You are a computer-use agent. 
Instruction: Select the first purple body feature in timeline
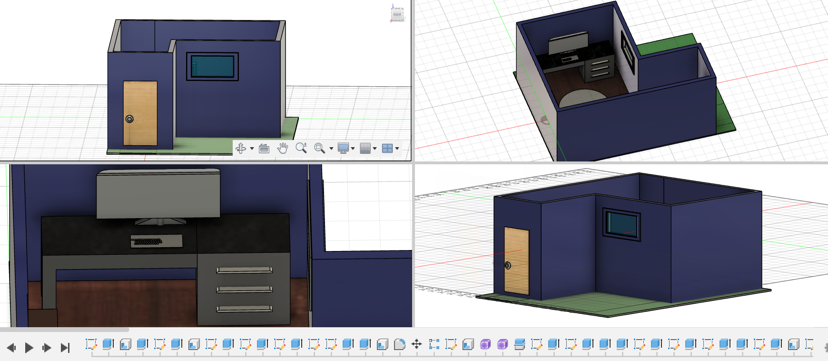pyautogui.click(x=485, y=344)
